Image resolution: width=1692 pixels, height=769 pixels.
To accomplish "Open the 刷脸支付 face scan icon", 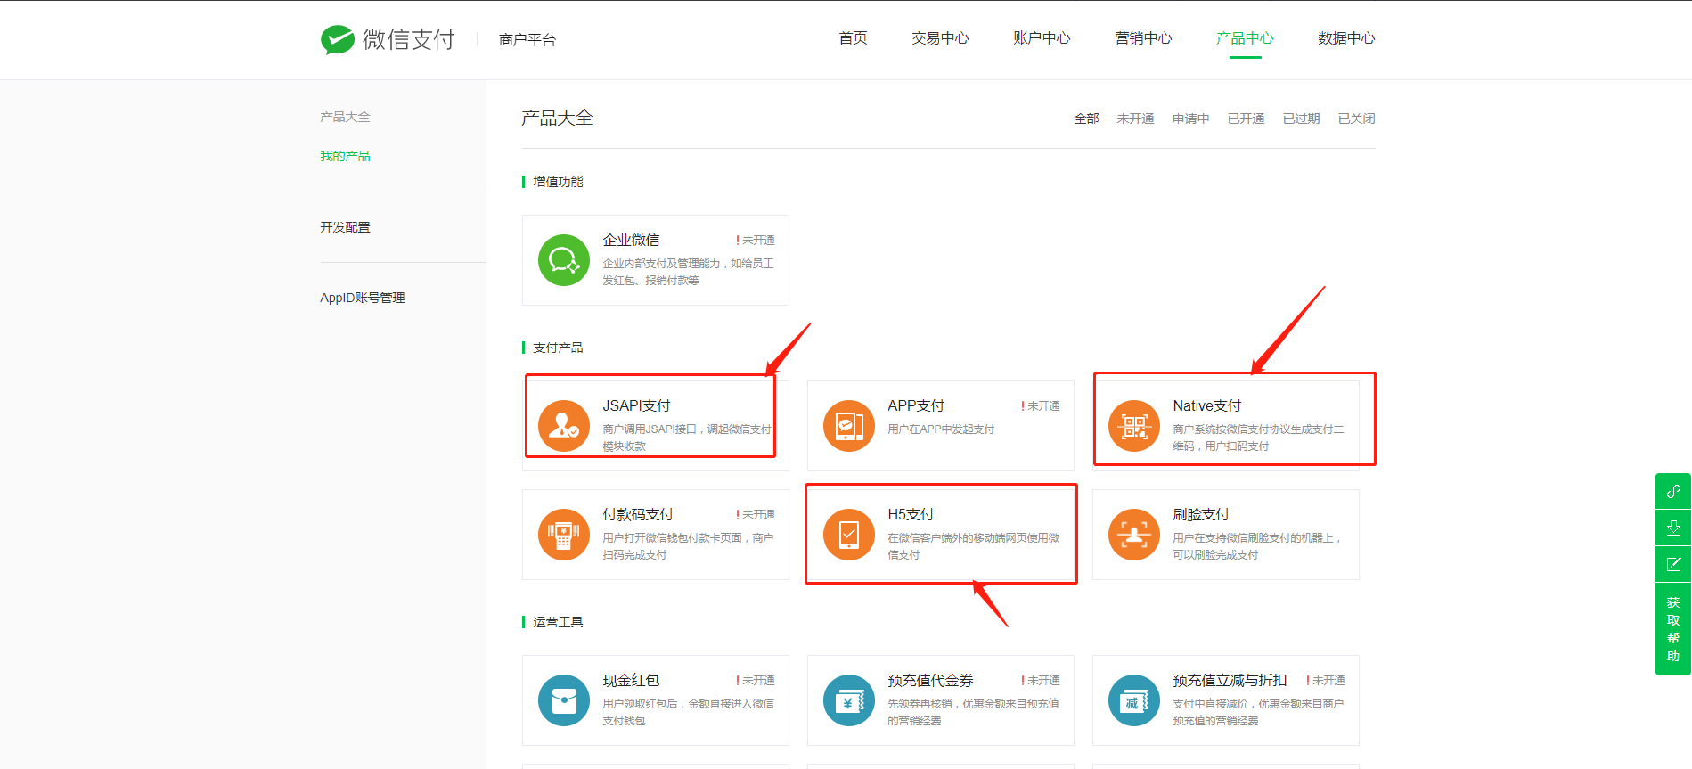I will [x=1134, y=535].
